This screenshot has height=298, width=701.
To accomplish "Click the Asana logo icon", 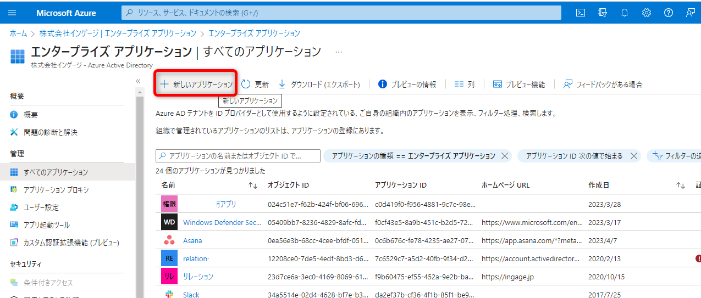I will pyautogui.click(x=169, y=240).
